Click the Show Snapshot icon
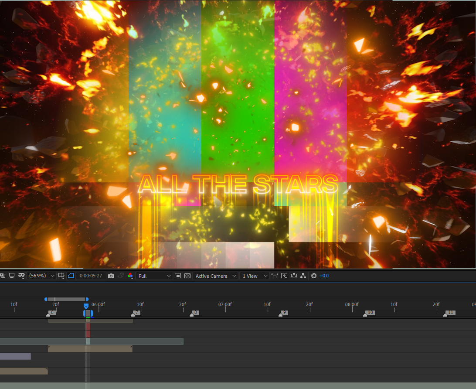Viewport: 476px width, 389px height. pyautogui.click(x=121, y=276)
